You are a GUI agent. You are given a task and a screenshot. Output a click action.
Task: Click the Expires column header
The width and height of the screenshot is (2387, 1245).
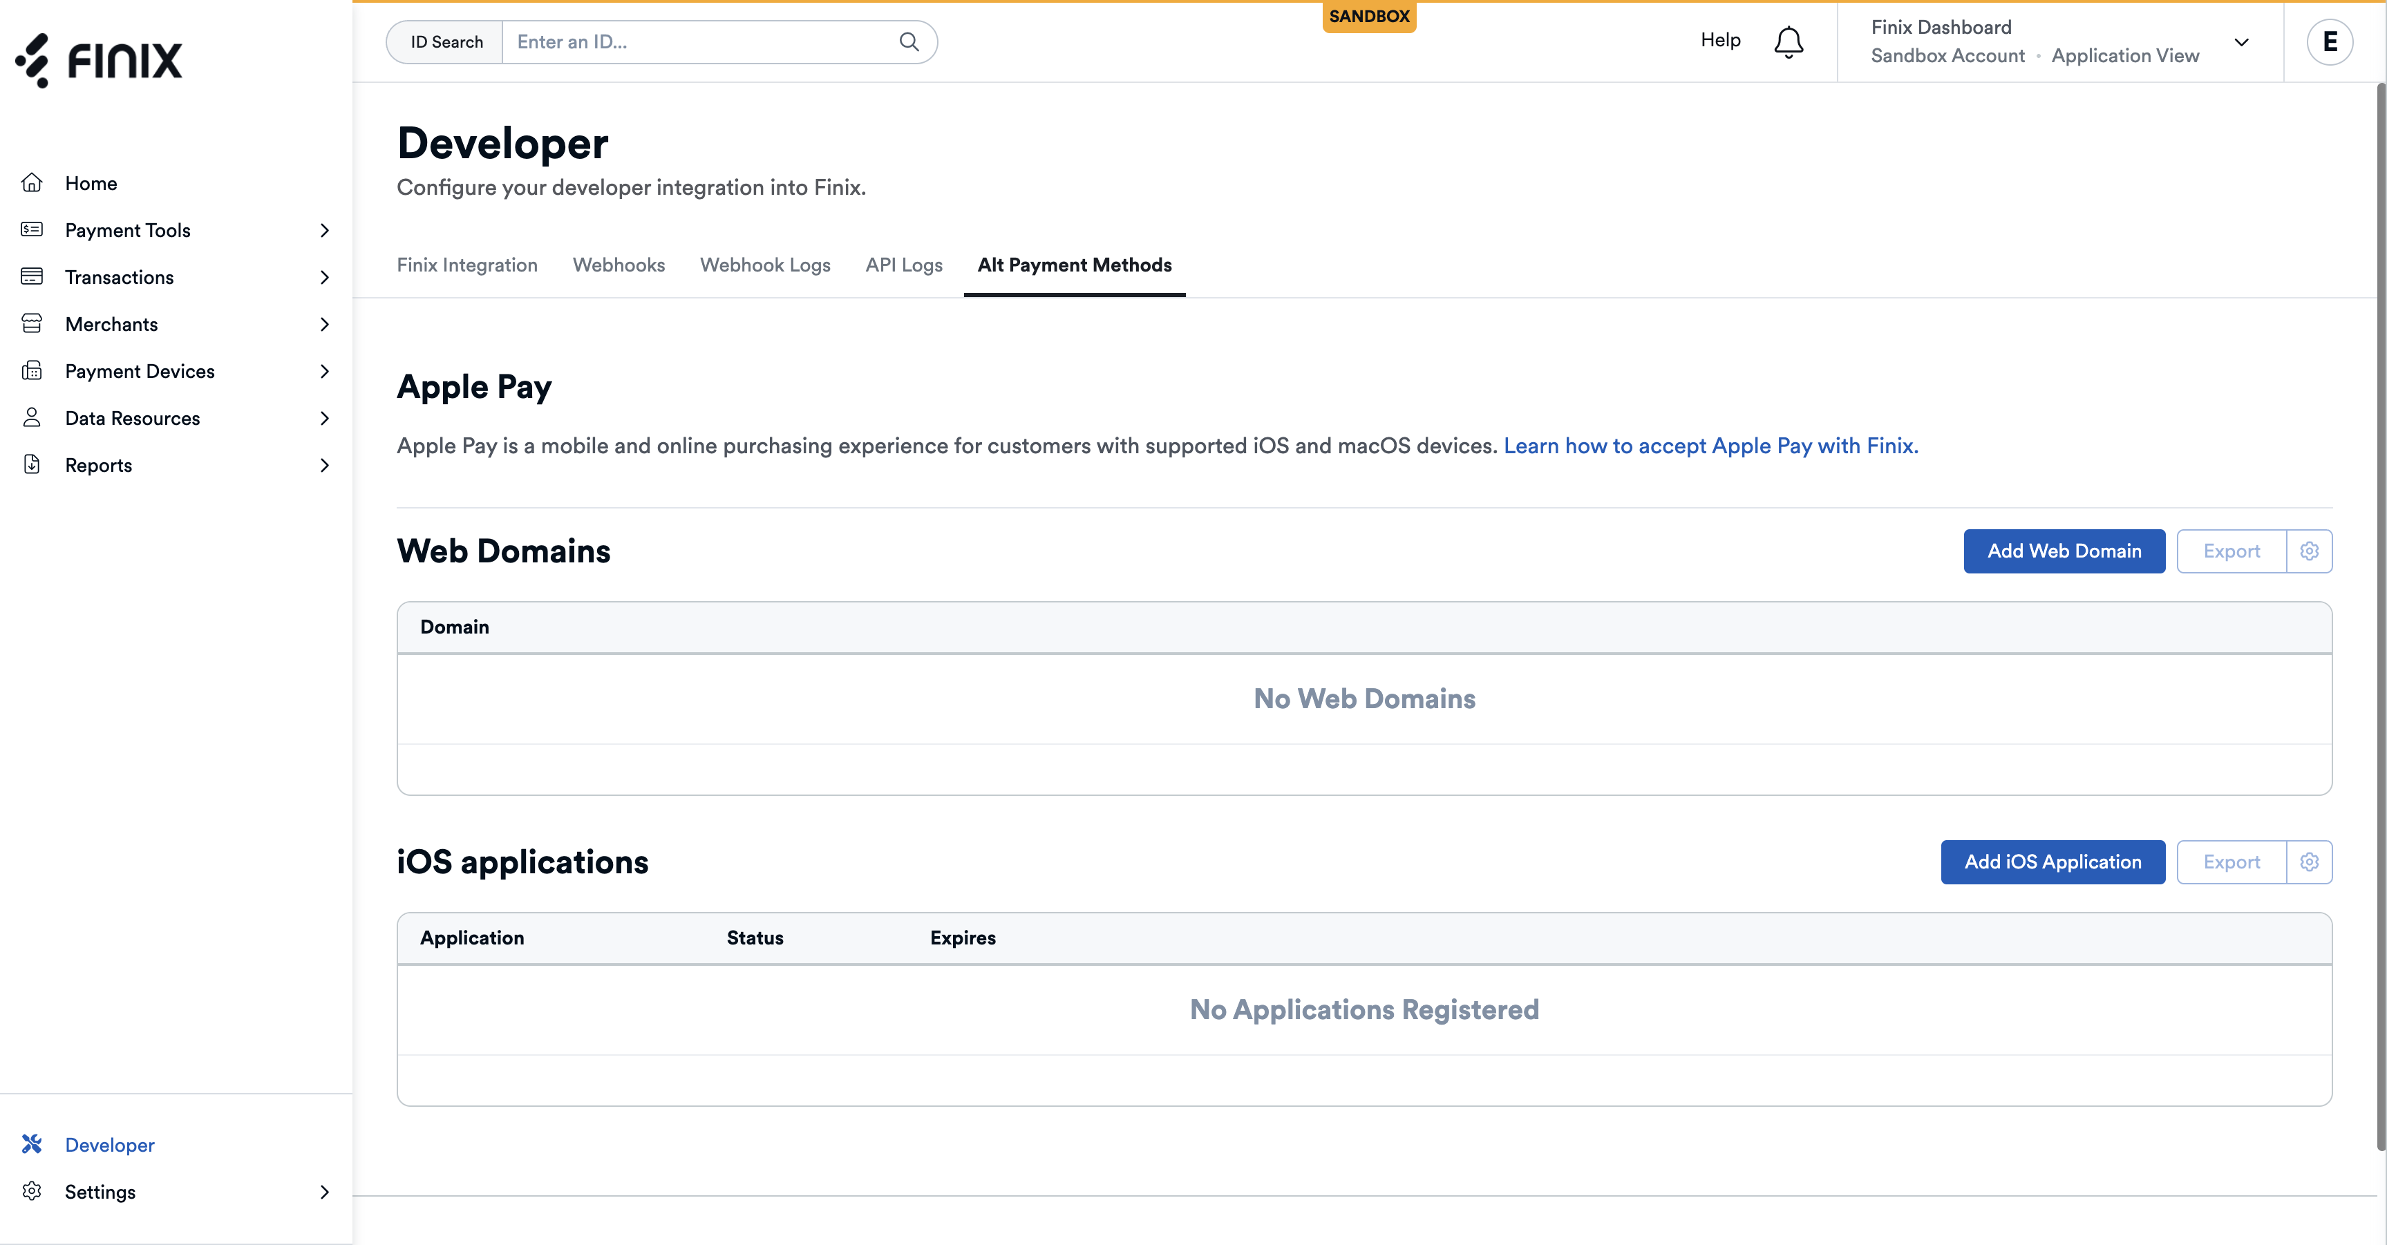click(963, 938)
